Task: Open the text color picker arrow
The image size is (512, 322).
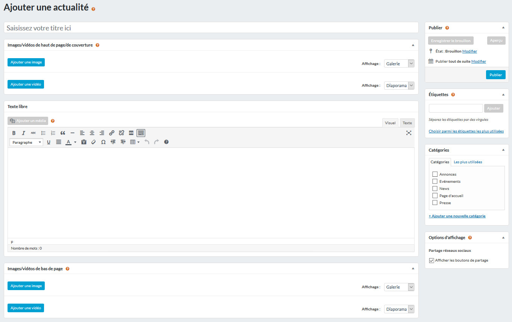Action: click(75, 142)
